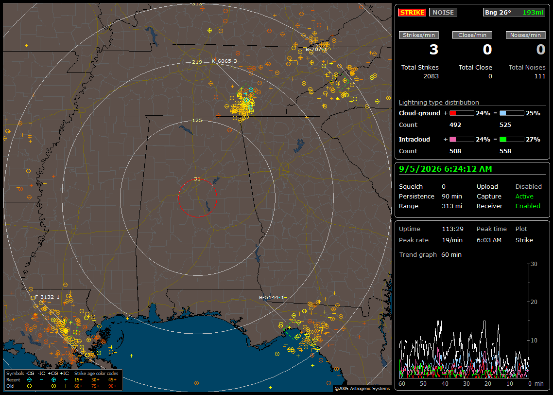This screenshot has height=395, width=553.
Task: Click the Receiver Enabled status text
Action: 528,206
